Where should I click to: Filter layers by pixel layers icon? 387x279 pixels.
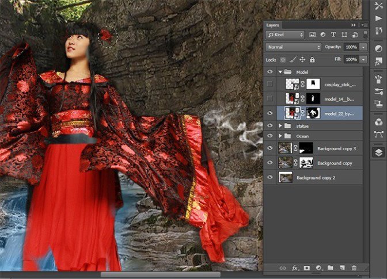pyautogui.click(x=312, y=35)
